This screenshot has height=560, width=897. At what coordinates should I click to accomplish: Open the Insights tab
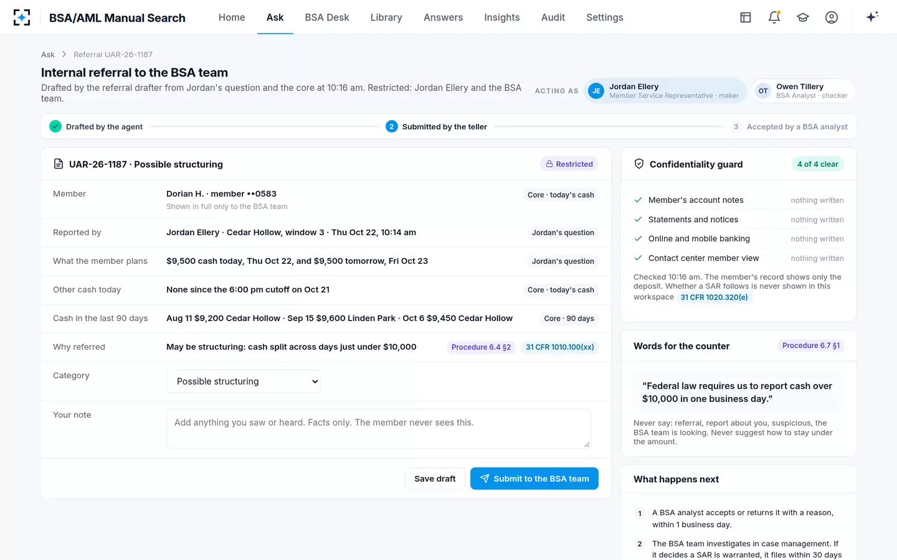[x=502, y=17]
